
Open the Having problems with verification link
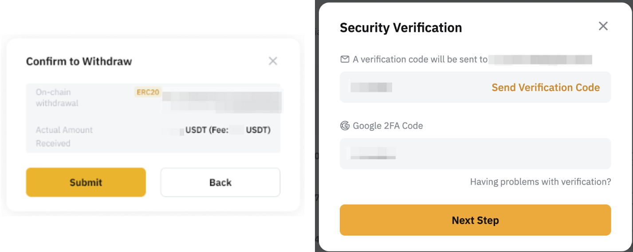[540, 182]
